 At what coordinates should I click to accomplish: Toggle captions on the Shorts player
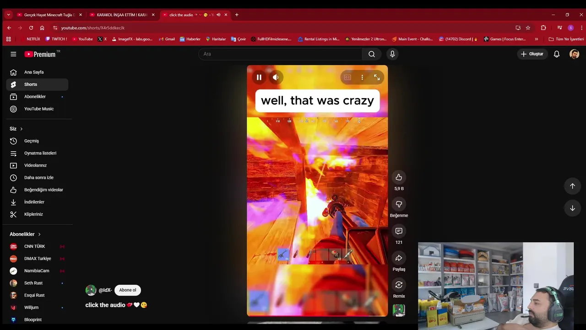(x=347, y=77)
